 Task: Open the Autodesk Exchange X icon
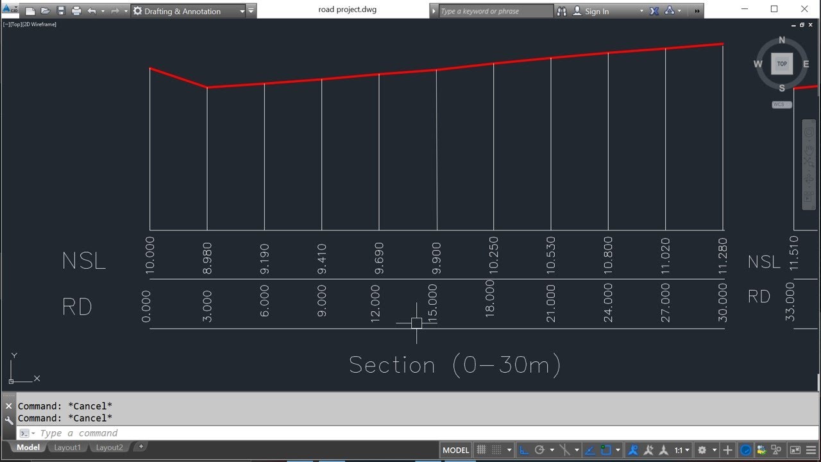pos(654,11)
